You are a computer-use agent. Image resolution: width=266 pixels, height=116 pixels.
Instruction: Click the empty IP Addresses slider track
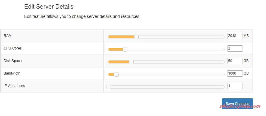coord(168,87)
